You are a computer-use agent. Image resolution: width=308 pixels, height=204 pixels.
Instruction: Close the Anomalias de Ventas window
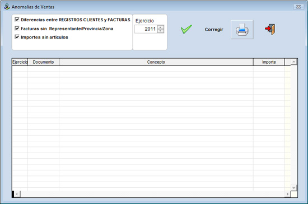point(298,7)
